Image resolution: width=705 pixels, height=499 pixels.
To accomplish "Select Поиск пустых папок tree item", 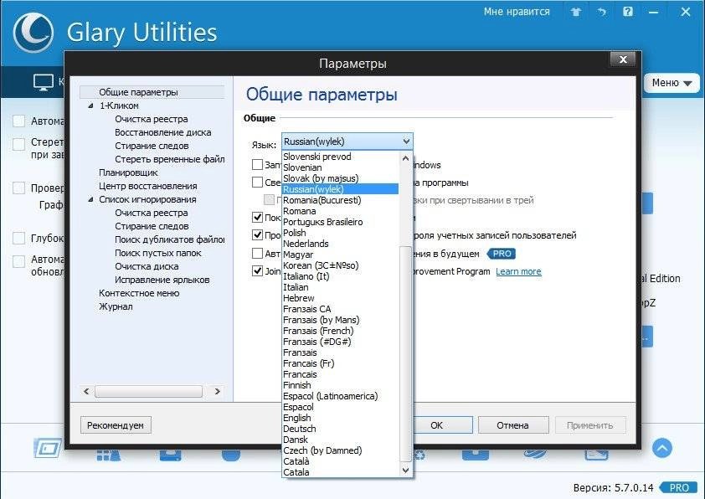I will pyautogui.click(x=157, y=253).
